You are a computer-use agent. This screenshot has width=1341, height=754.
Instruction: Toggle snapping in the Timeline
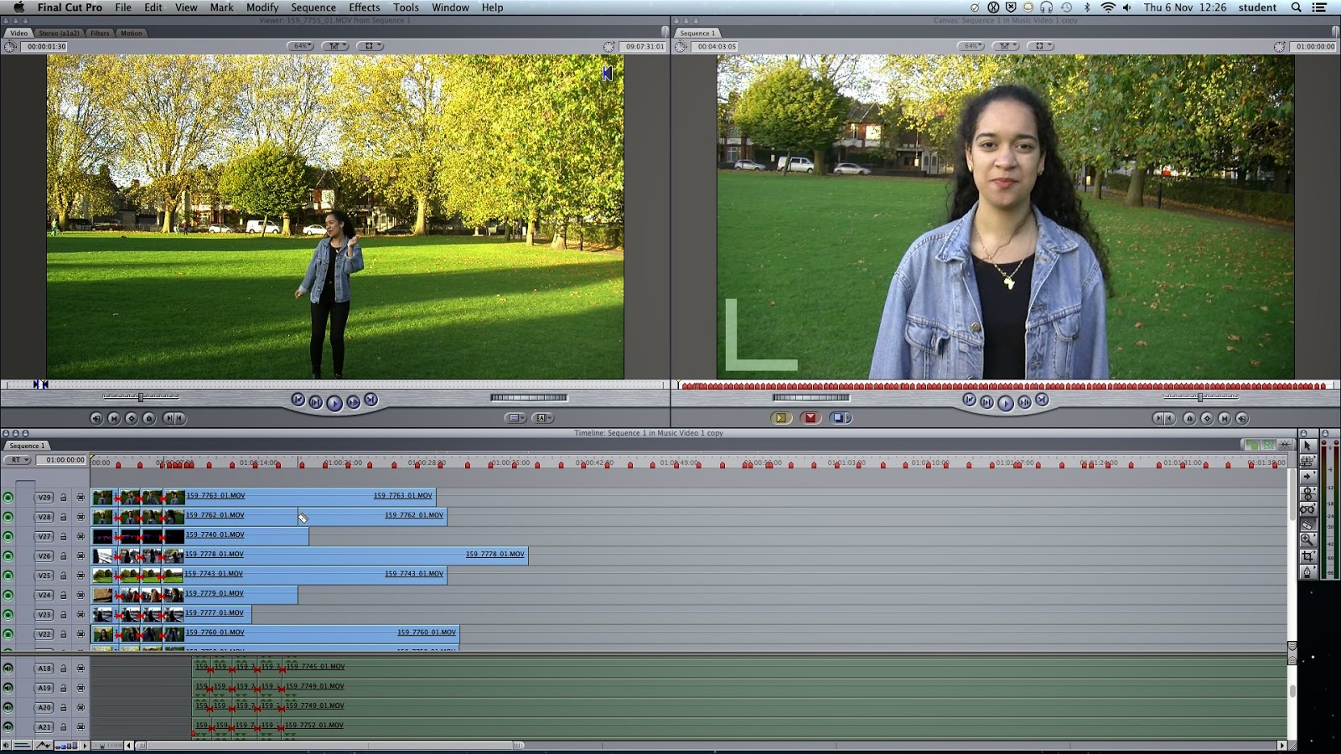(1285, 445)
